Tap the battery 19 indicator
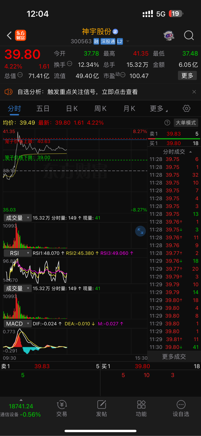 tap(176, 14)
